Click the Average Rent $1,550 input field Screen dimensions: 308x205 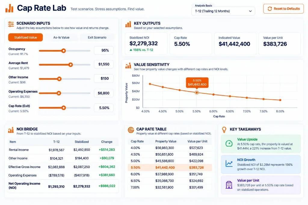pyautogui.click(x=104, y=64)
